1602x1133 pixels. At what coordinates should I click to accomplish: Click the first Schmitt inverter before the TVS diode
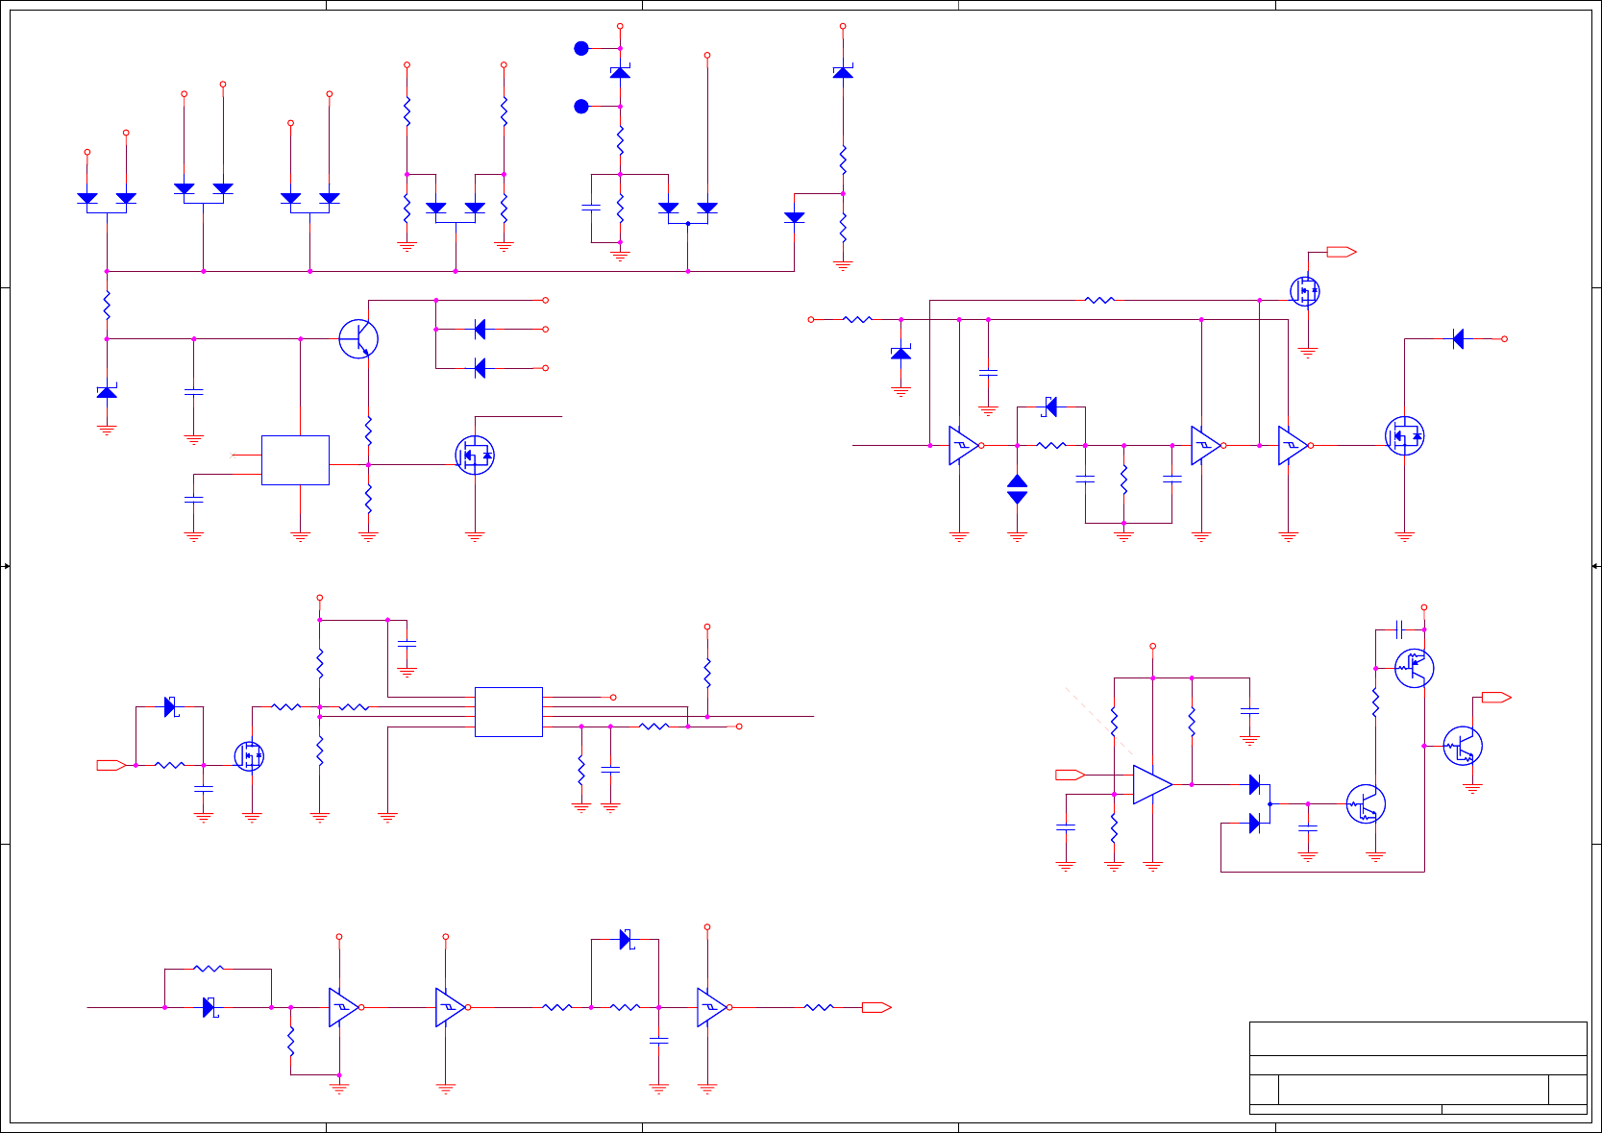(965, 446)
